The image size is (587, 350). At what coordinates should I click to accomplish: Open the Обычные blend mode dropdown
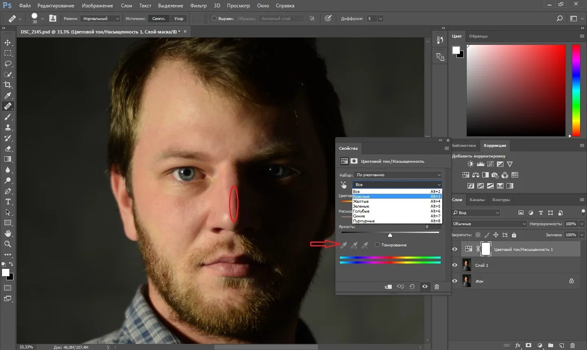489,224
